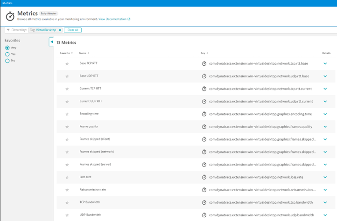Click the filter funnel icon
Screen dimensions: 337x221
pos(8,30)
